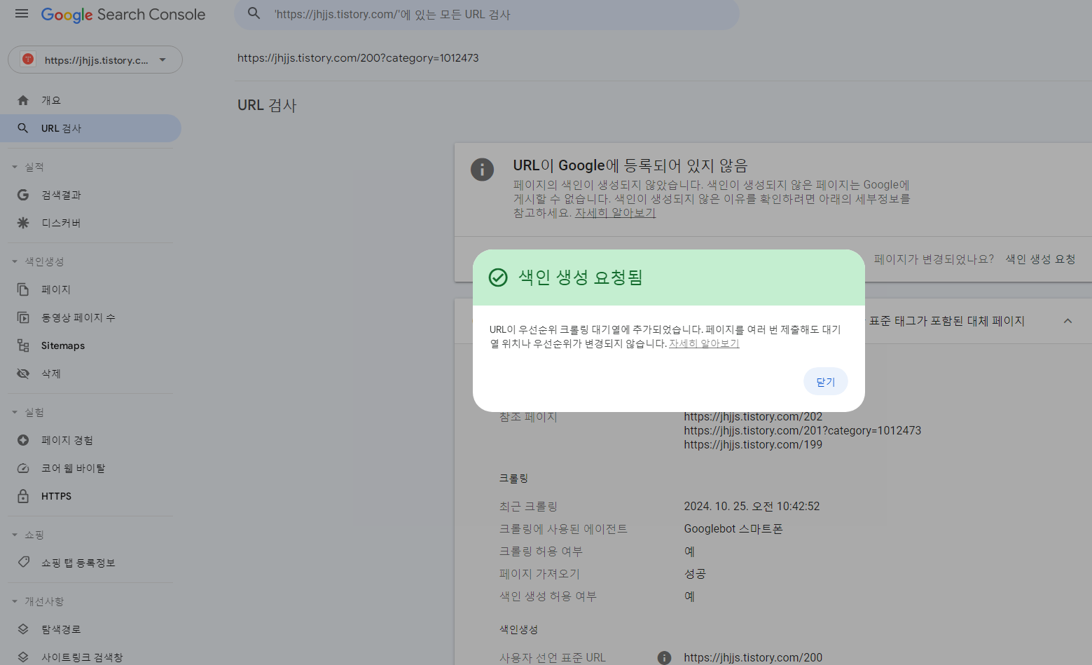
Task: Select the URL 검사 menu item
Action: 90,128
